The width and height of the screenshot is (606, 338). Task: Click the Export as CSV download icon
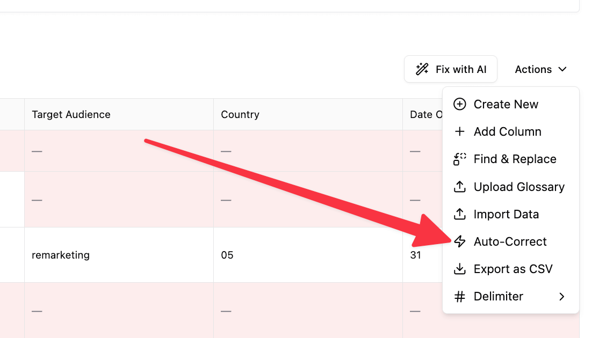point(460,269)
